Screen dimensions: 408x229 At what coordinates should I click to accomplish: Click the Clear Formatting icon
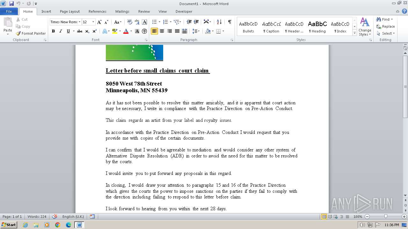[x=130, y=22]
